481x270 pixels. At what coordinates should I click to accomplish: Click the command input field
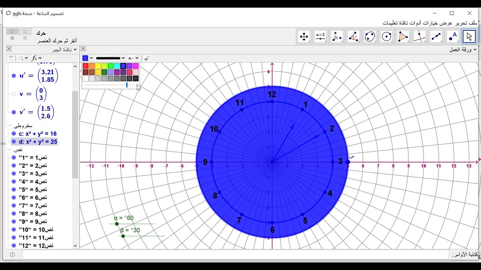coord(235,255)
